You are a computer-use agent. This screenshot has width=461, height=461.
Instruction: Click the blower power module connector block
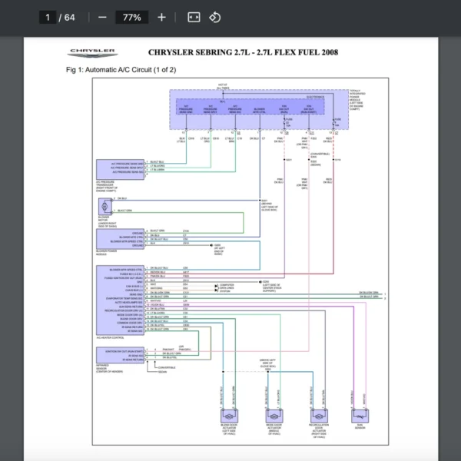(119, 237)
